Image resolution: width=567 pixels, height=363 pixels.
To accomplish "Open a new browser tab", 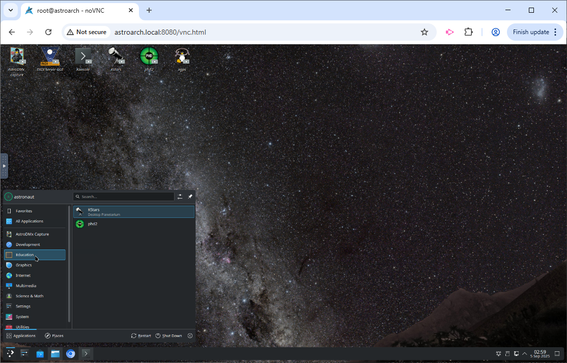I will [149, 10].
